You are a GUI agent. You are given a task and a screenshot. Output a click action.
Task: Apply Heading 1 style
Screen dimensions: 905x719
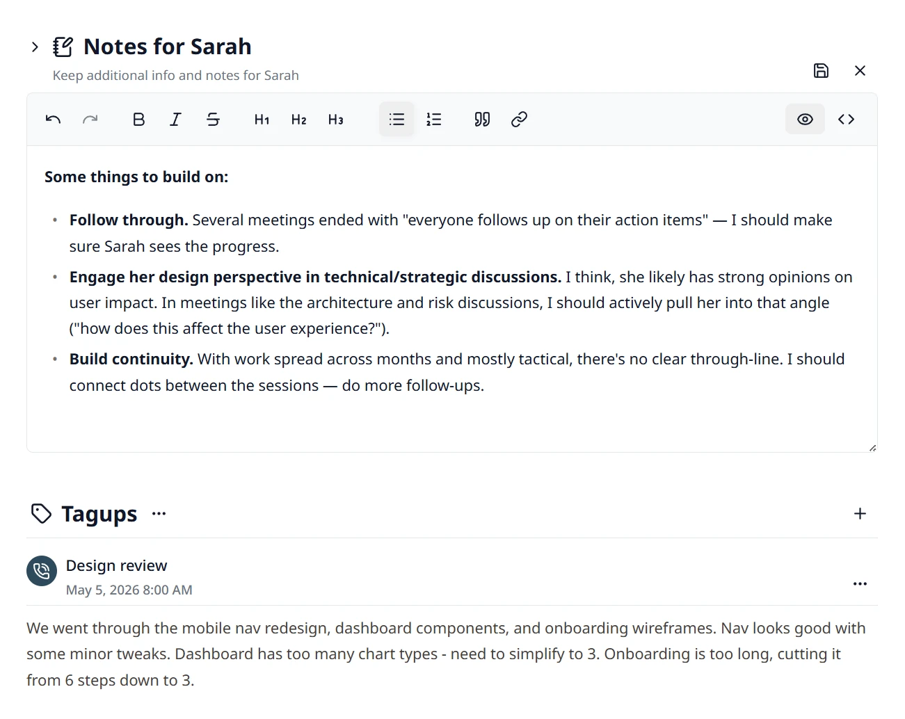coord(262,120)
